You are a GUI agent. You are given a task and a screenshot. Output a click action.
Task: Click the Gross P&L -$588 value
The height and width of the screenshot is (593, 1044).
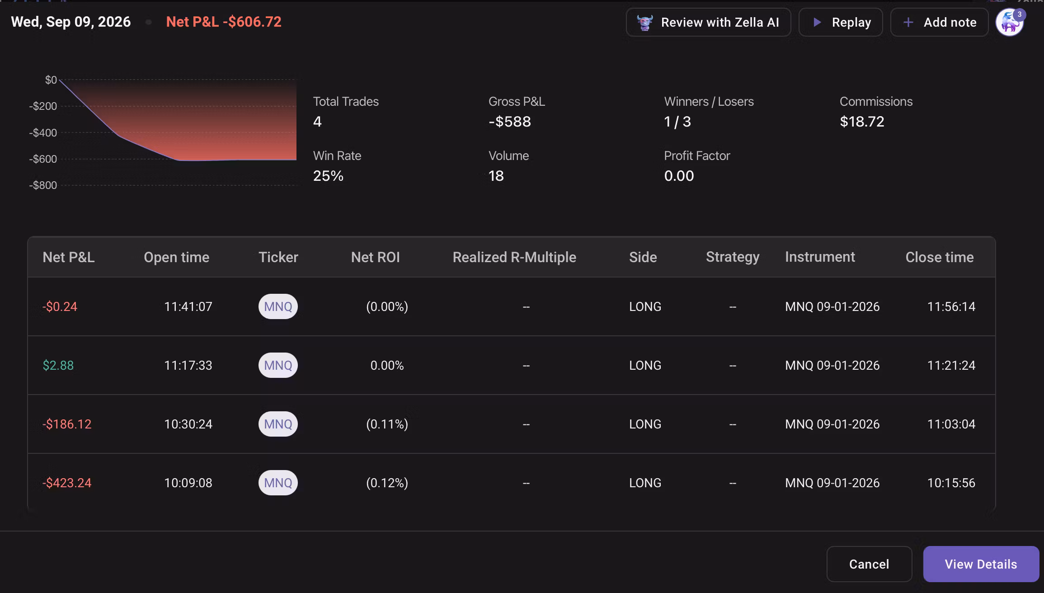(510, 122)
